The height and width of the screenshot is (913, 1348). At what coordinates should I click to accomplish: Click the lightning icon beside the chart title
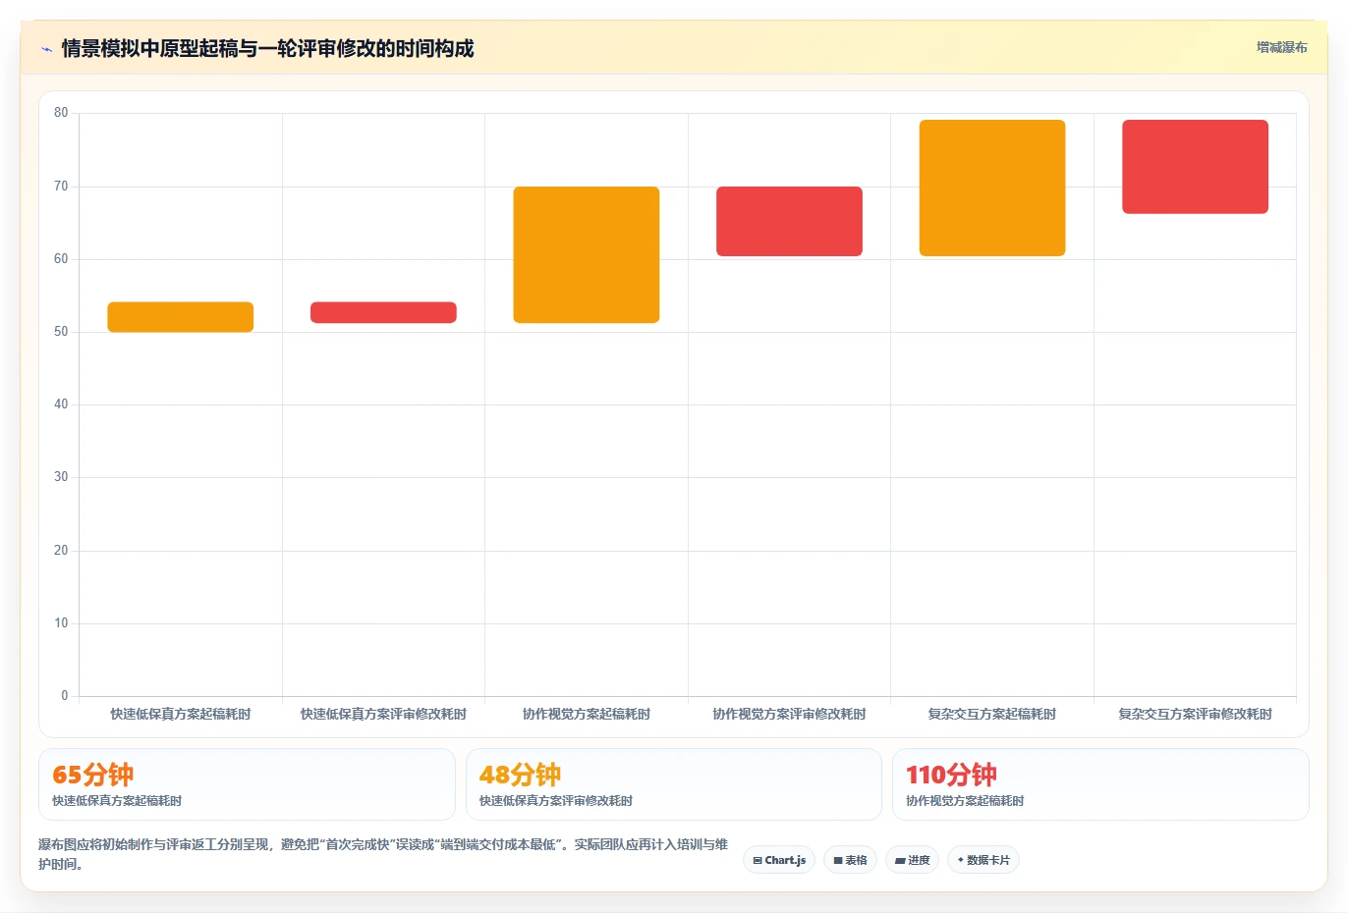(46, 49)
